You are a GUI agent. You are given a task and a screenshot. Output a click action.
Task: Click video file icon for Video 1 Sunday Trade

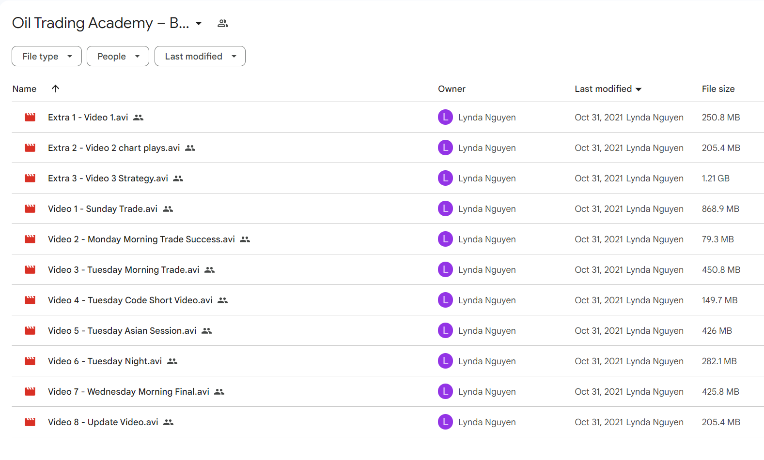[x=30, y=208]
